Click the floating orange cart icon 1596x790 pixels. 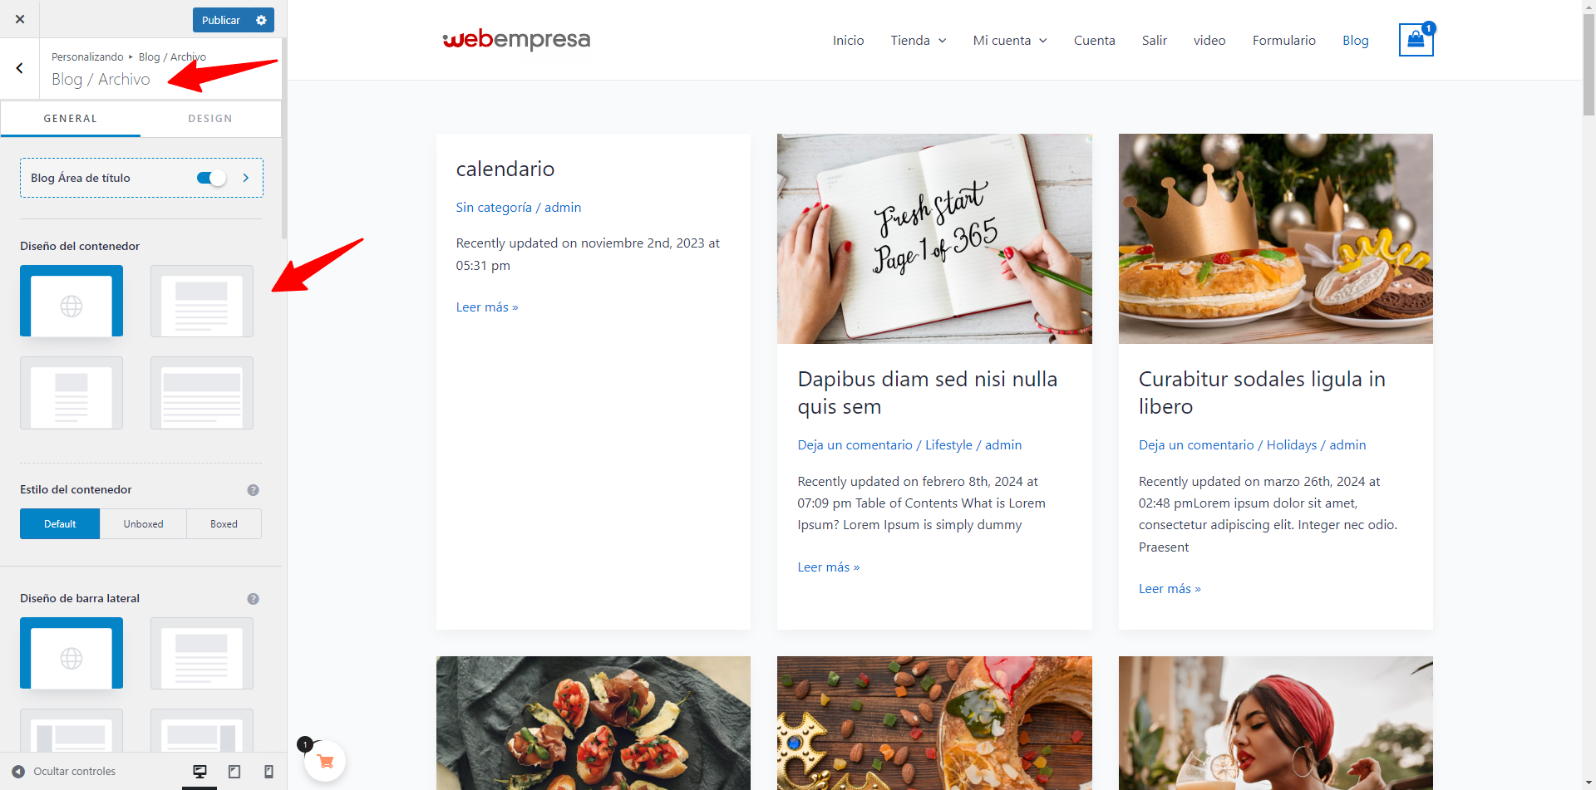pyautogui.click(x=325, y=761)
